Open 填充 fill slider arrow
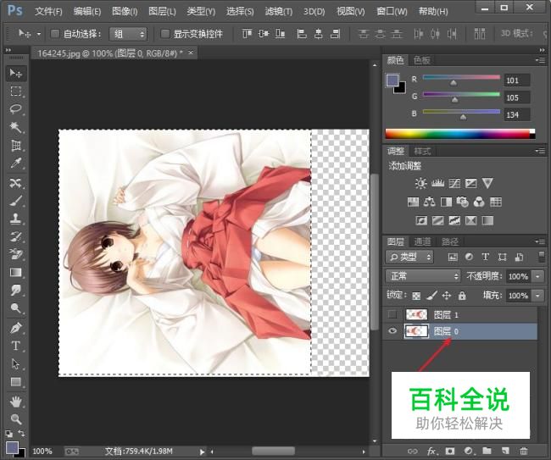551x460 pixels. click(x=537, y=296)
